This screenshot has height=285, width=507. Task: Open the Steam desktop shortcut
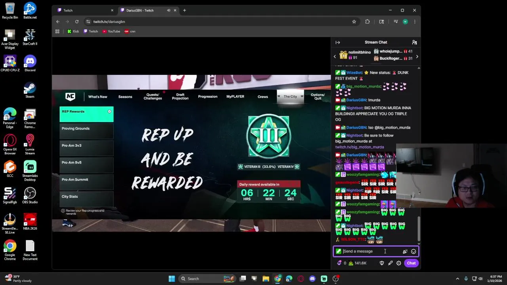[x=30, y=90]
